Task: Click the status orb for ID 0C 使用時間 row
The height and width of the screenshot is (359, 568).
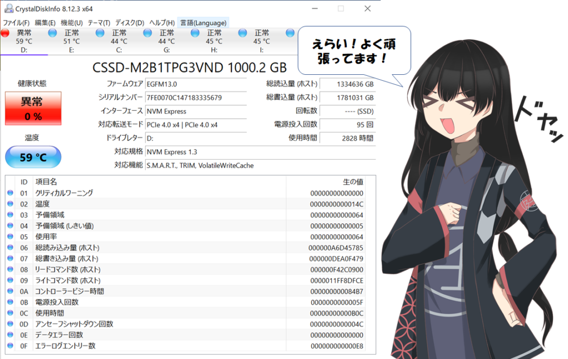Action: [10, 312]
